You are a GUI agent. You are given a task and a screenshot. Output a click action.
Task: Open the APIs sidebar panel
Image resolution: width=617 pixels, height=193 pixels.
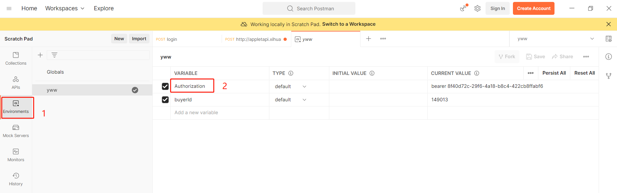16,83
